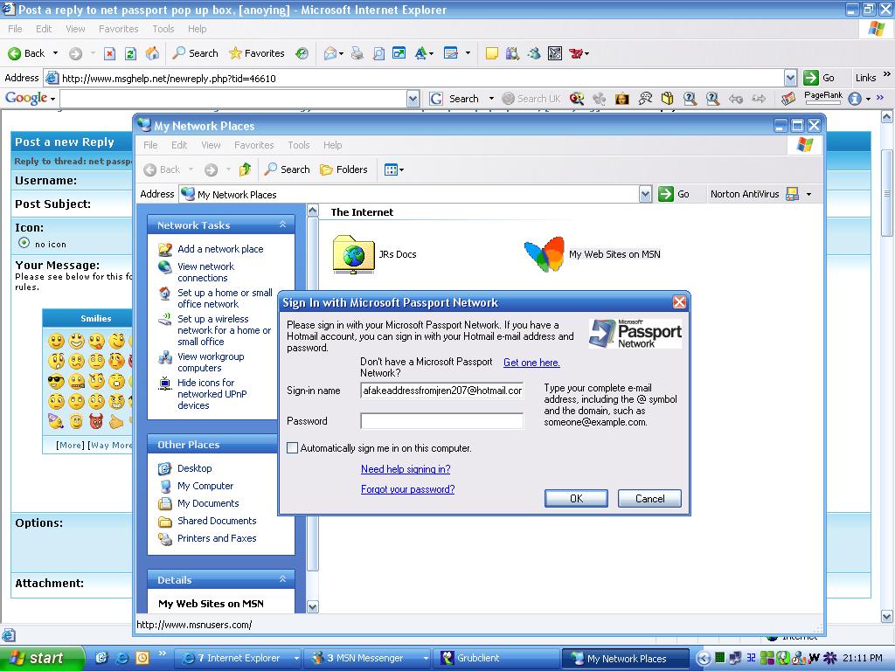Open the JRs Docs network folder
895x671 pixels.
coord(353,254)
